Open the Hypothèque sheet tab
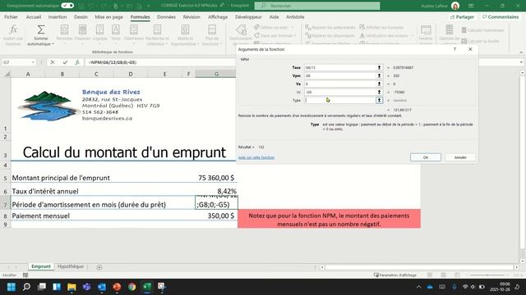The width and height of the screenshot is (526, 295). 71,266
